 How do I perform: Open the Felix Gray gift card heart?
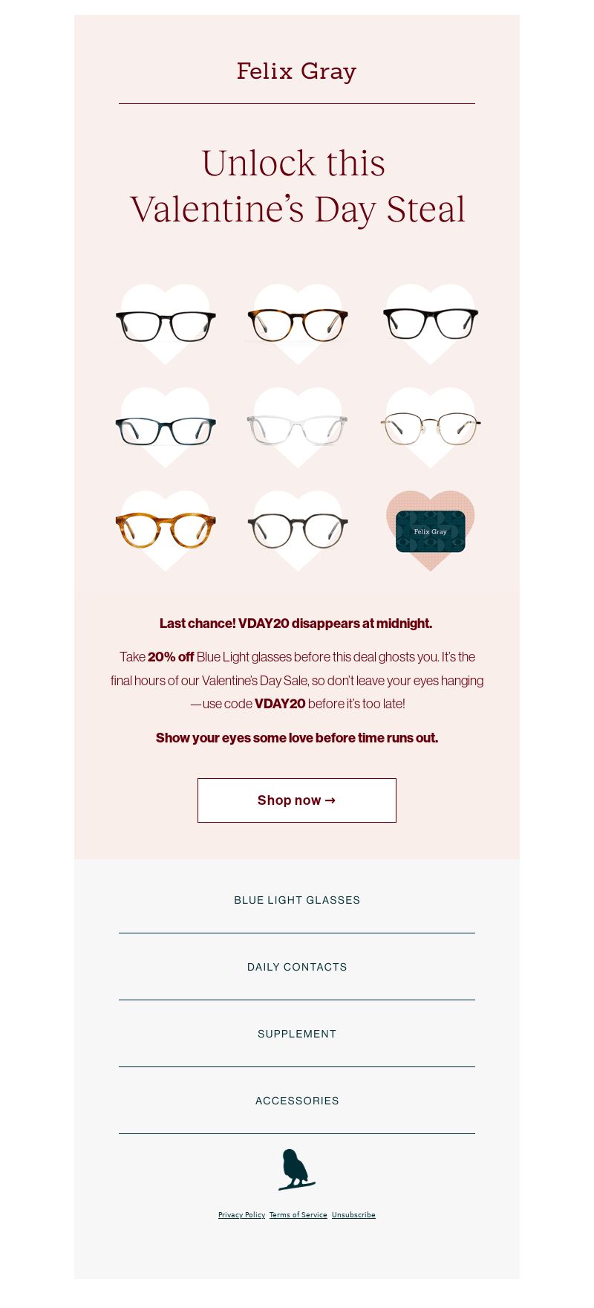430,531
